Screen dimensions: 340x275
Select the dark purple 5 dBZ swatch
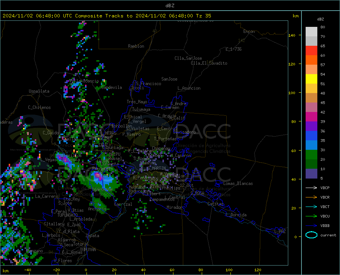(311, 174)
